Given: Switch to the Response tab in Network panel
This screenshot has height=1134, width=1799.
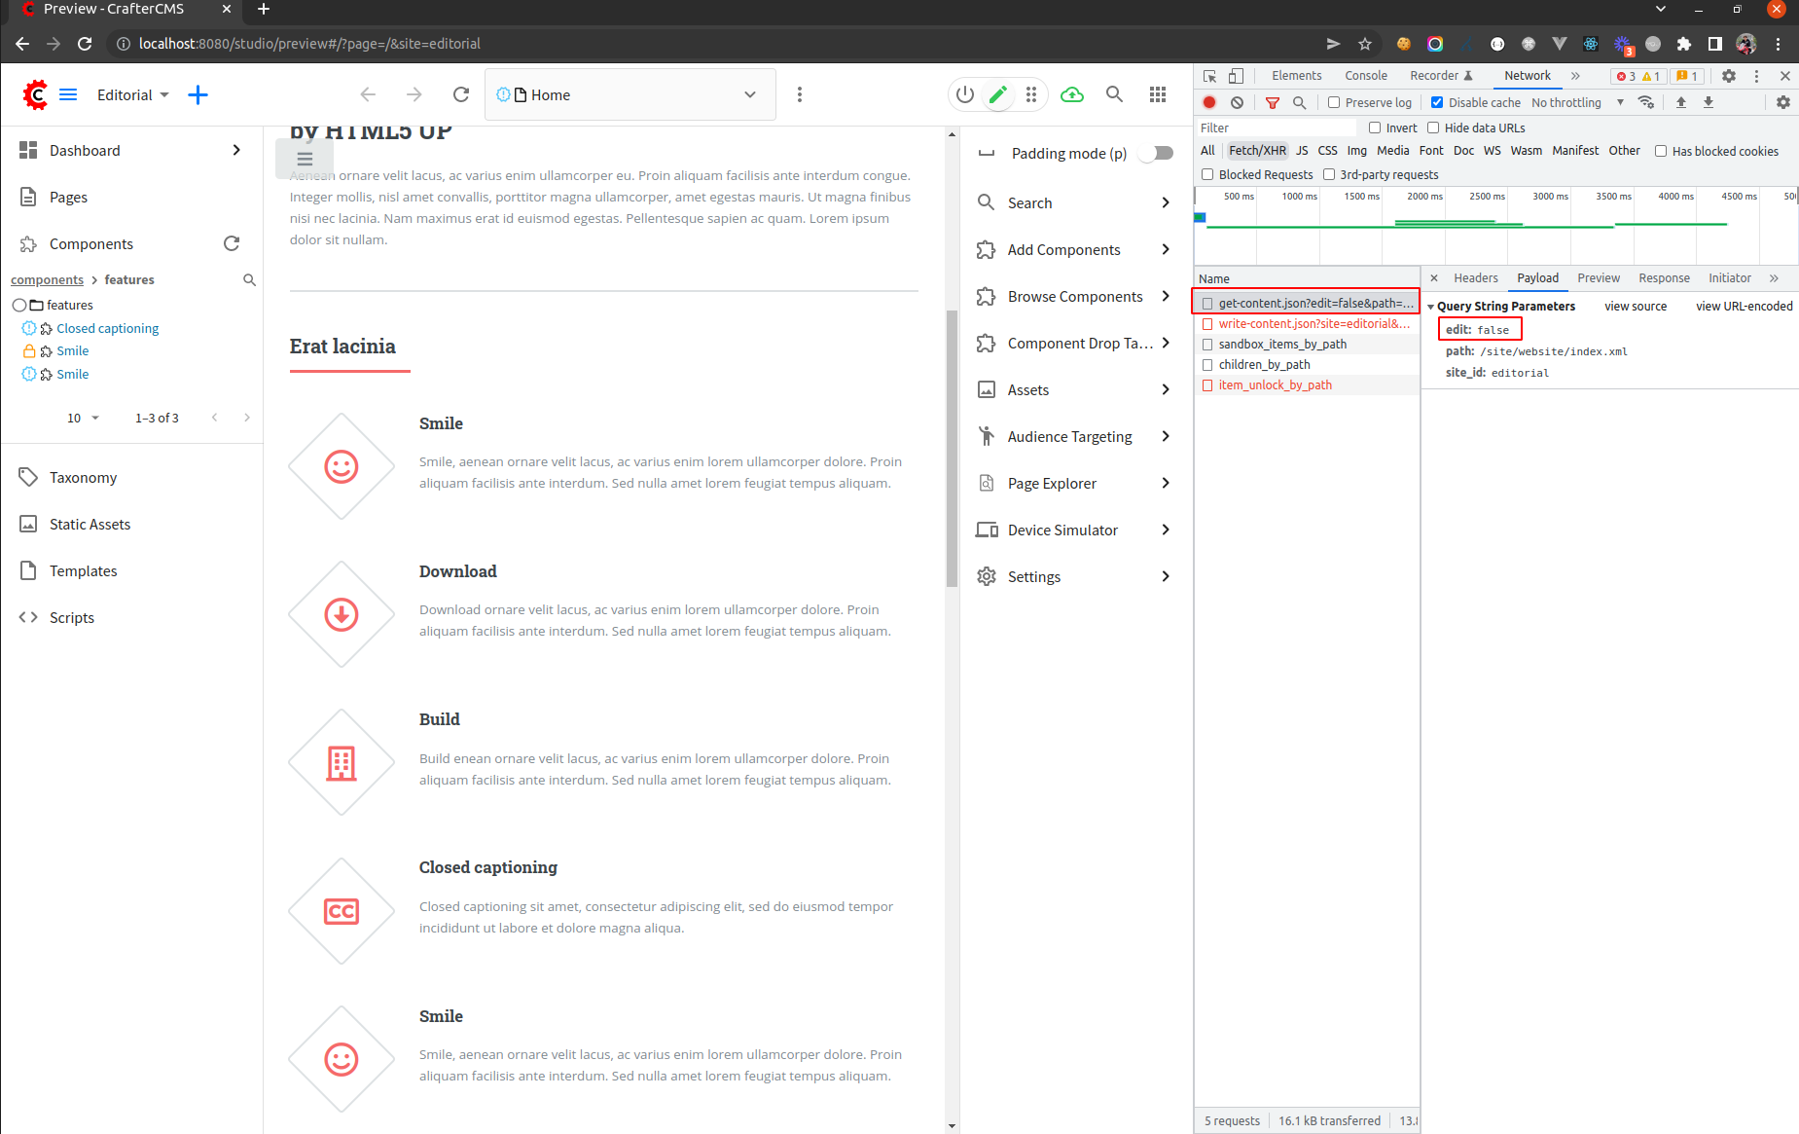Looking at the screenshot, I should 1664,277.
